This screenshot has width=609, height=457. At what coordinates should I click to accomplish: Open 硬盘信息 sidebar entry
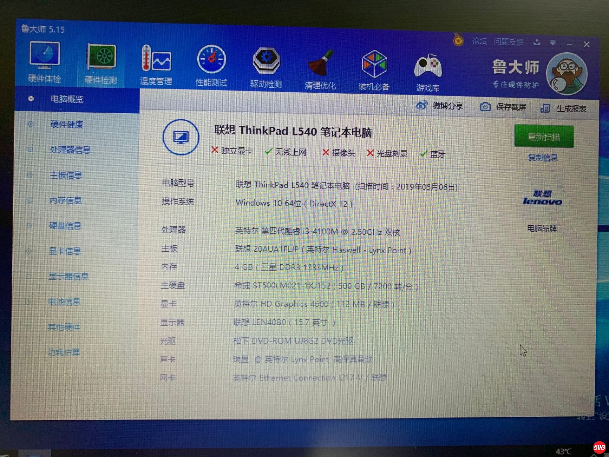pyautogui.click(x=65, y=226)
